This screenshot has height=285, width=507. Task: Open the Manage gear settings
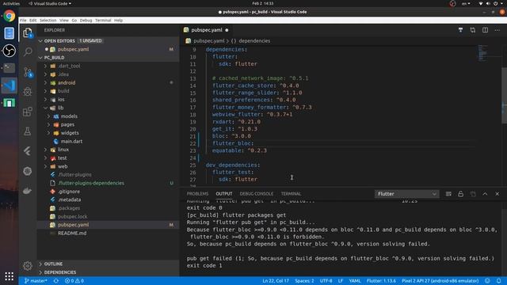point(28,266)
